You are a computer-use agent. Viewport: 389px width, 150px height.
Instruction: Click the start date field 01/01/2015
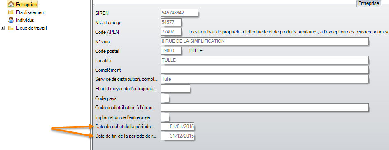tap(178, 127)
